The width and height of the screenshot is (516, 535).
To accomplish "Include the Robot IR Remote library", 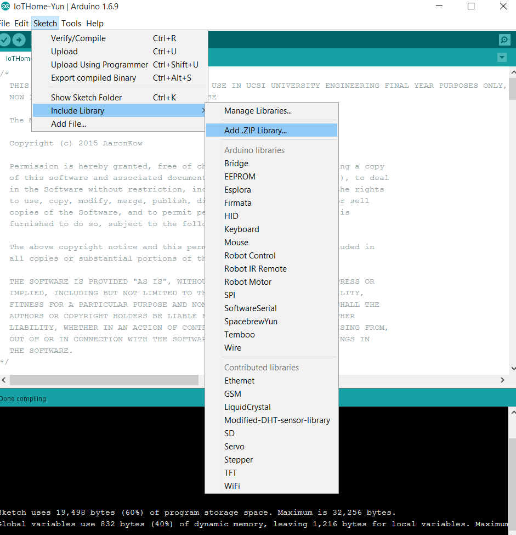I will click(x=271, y=269).
